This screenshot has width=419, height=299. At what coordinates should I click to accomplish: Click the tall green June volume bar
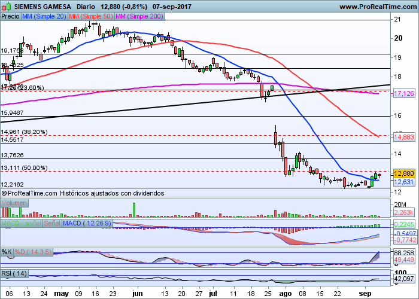134,210
